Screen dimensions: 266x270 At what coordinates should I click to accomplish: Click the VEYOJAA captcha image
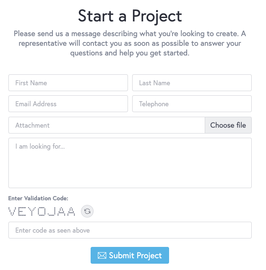pyautogui.click(x=42, y=211)
